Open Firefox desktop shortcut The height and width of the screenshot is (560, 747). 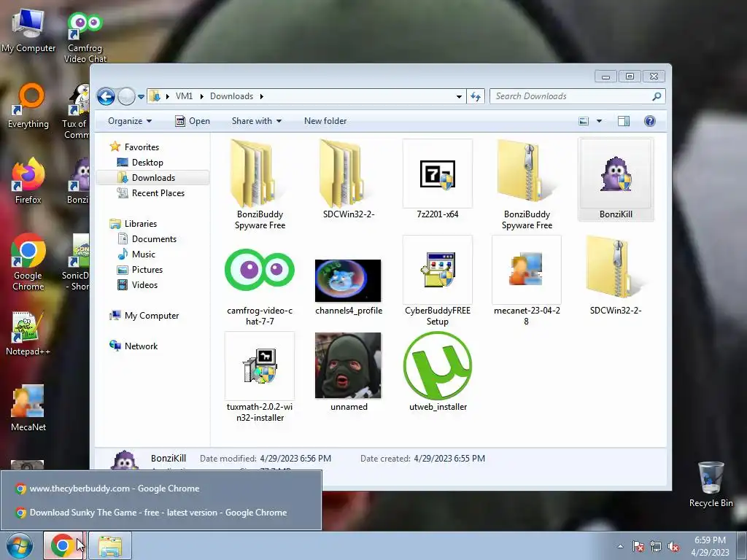(28, 181)
